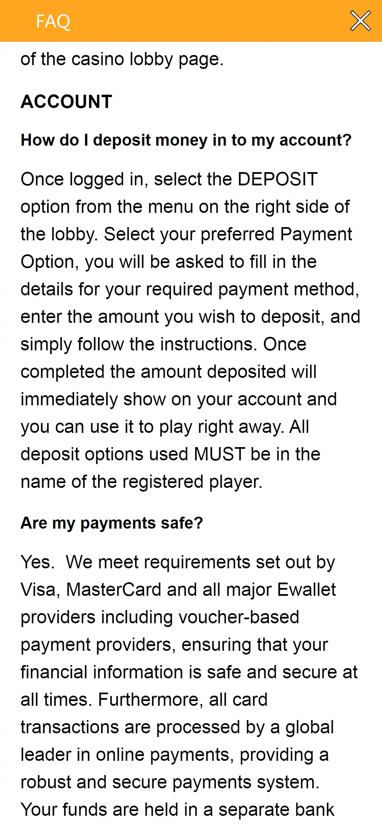Click the word "Ewallet"
Viewport: 382px width, 827px height.
pos(306,590)
